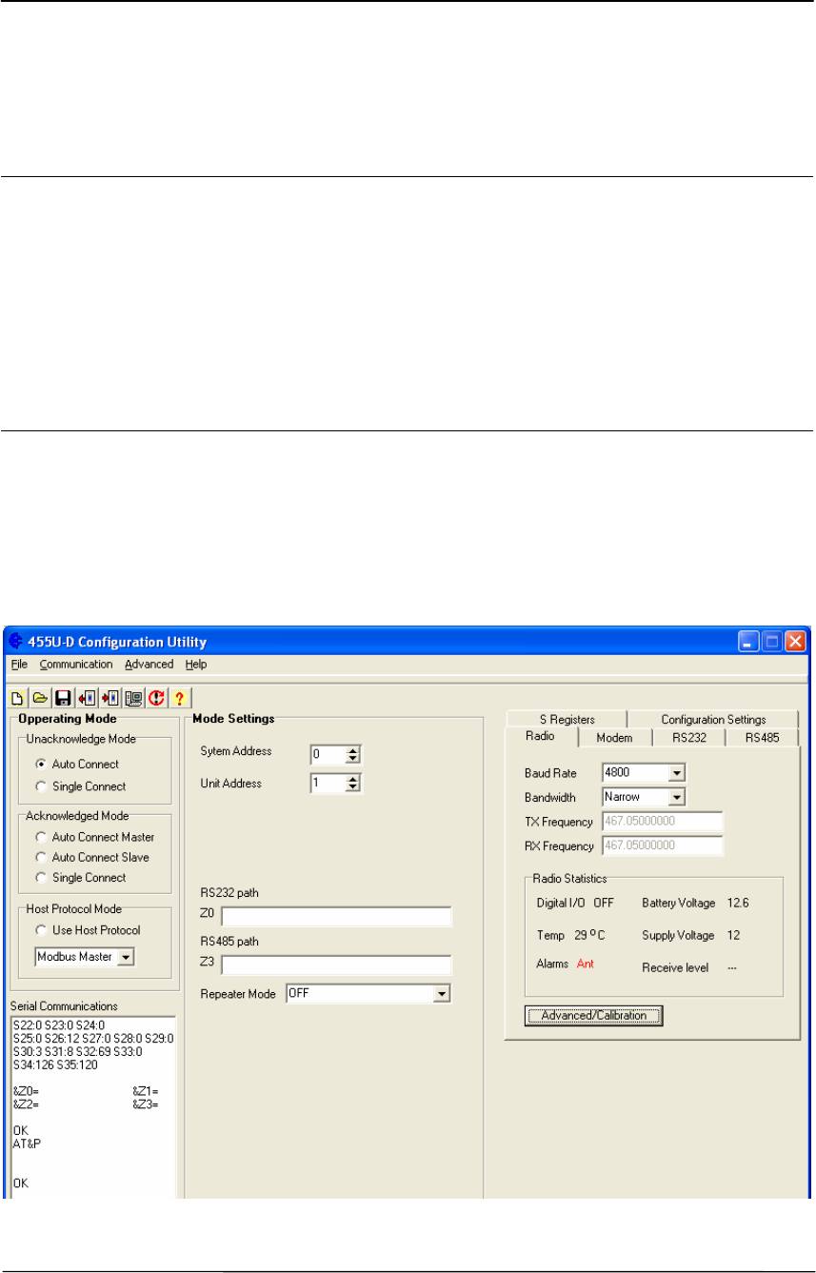Open the Baud Rate dropdown
Image resolution: width=816 pixels, height=1273 pixels.
pos(677,772)
